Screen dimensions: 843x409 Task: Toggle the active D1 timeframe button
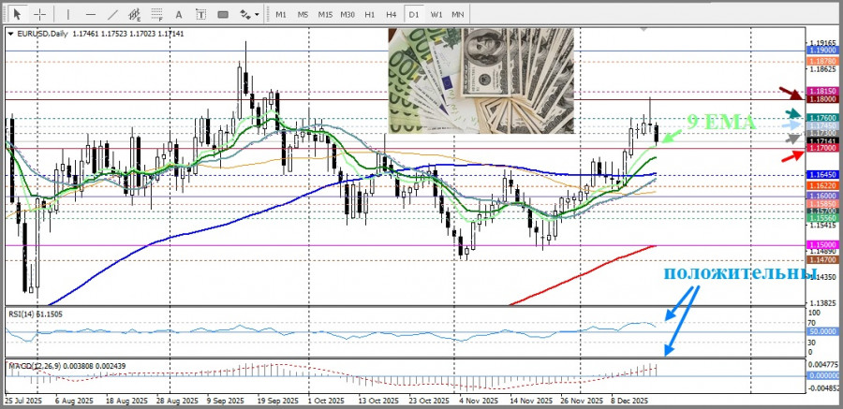(x=414, y=14)
